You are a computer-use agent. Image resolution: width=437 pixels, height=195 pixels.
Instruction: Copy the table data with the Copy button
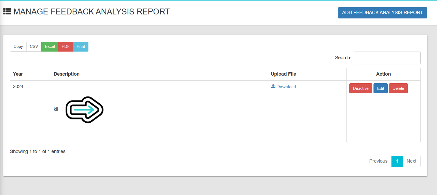click(x=18, y=46)
